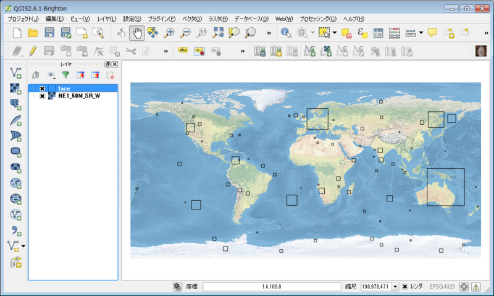This screenshot has height=296, width=494.
Task: Select the Identify Features tool
Action: click(286, 33)
